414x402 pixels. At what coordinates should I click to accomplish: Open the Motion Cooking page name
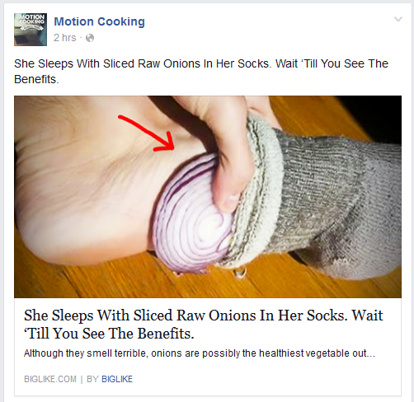coord(99,21)
